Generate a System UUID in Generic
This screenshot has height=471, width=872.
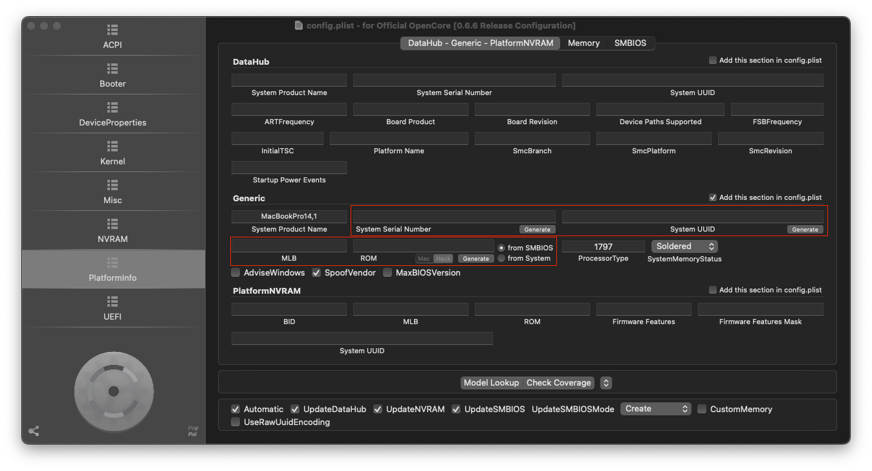(x=805, y=230)
